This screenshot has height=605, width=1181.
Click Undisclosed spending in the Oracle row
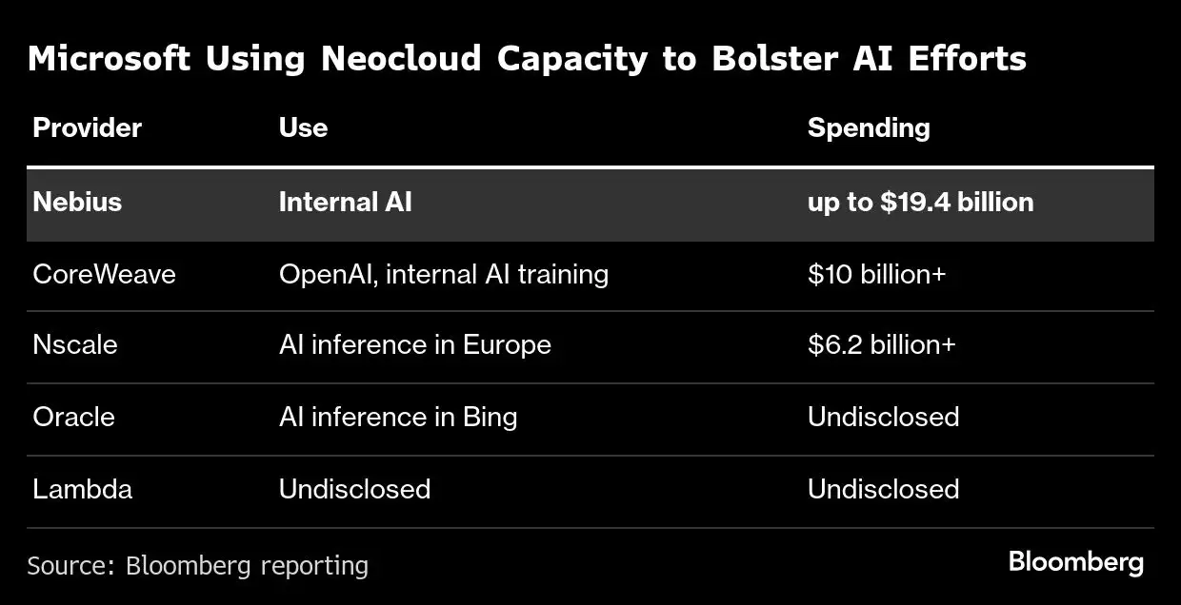click(883, 417)
